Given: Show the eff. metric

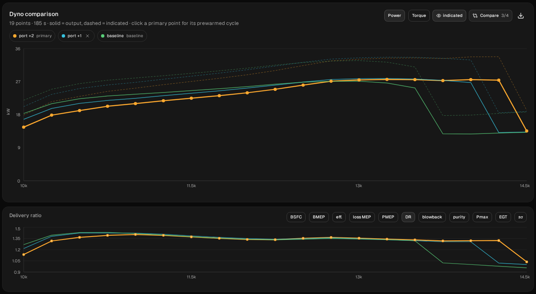Looking at the screenshot, I should 339,217.
